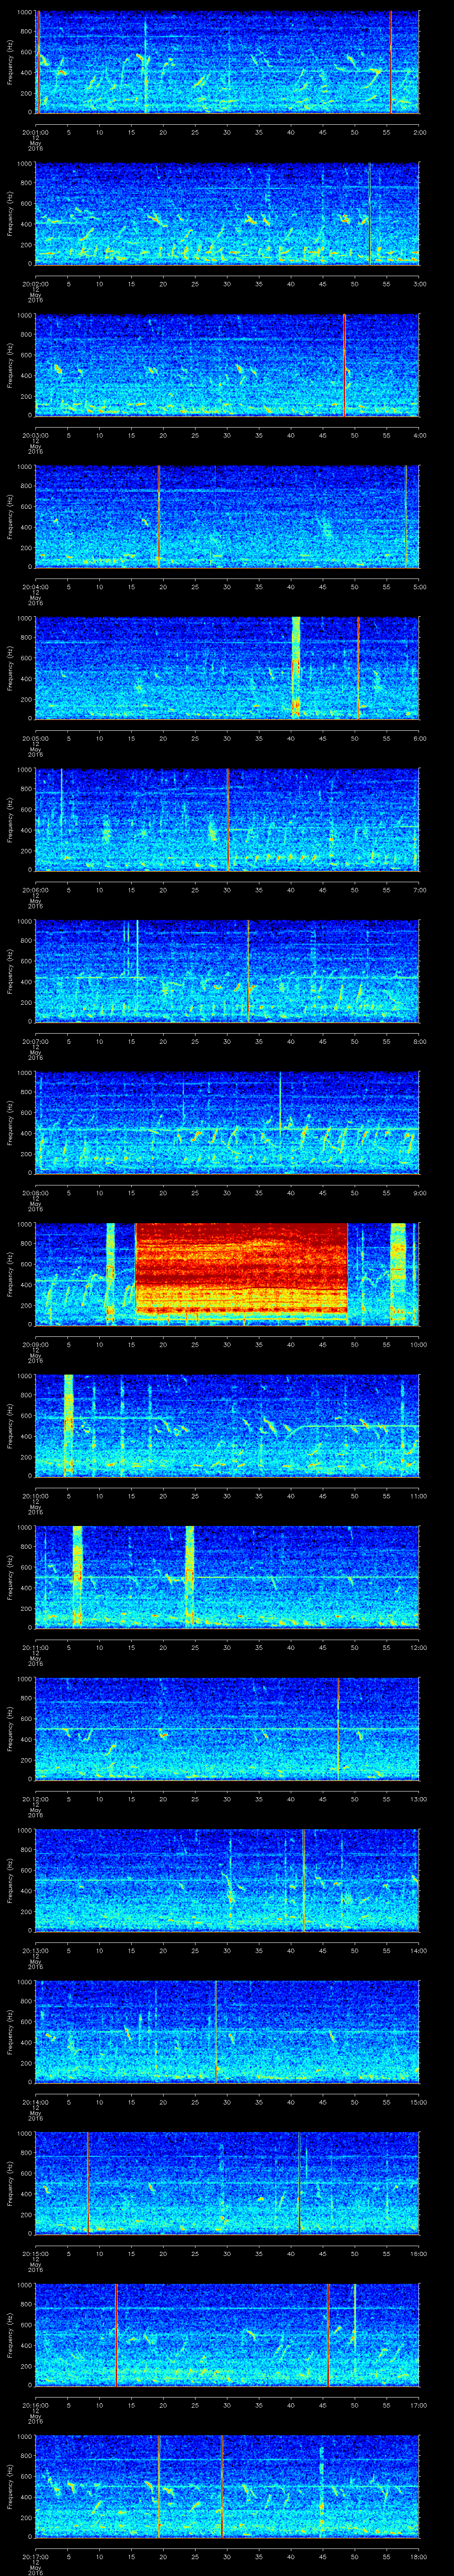Click the 20:01:00 time label
This screenshot has height=2576, width=454.
pos(35,132)
